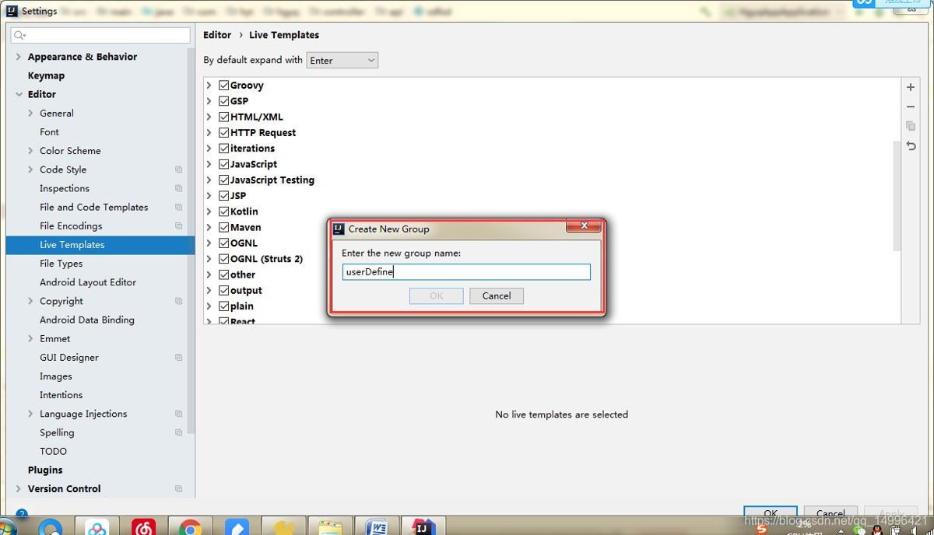Click the settings search input field
The height and width of the screenshot is (535, 934).
pyautogui.click(x=100, y=36)
